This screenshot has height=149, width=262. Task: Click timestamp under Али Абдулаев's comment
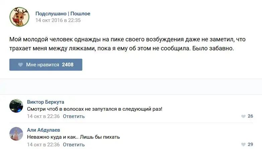point(43,145)
